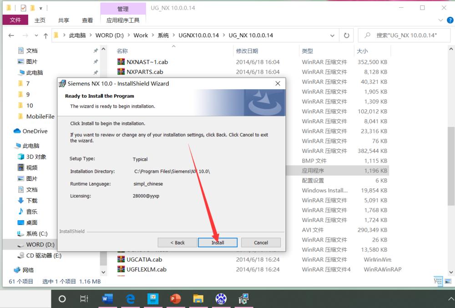Image resolution: width=455 pixels, height=308 pixels.
Task: Go up one folder level with the up arrow
Action: point(46,35)
